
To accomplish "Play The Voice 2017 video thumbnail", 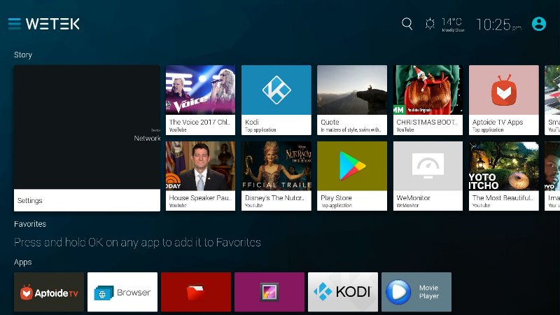I will pyautogui.click(x=200, y=99).
